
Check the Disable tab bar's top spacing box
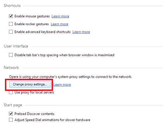11,55
